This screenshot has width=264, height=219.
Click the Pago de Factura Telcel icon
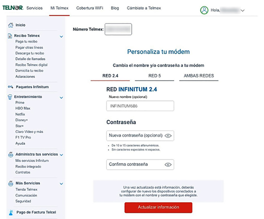(10, 213)
